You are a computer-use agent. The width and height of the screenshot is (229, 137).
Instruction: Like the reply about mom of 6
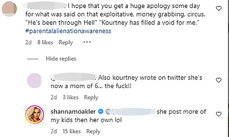[x=219, y=80]
